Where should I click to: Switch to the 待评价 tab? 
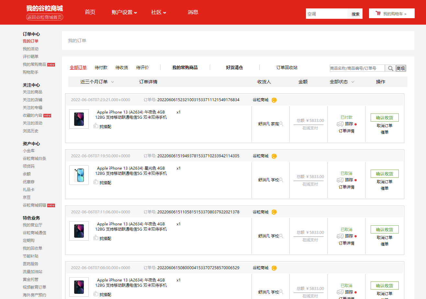tap(142, 67)
